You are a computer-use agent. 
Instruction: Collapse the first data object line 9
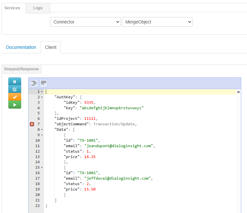[42, 135]
